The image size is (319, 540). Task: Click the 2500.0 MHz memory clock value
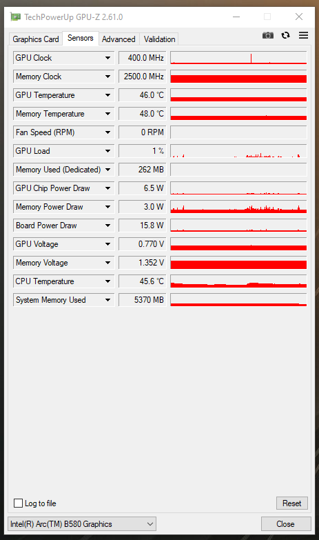[143, 77]
